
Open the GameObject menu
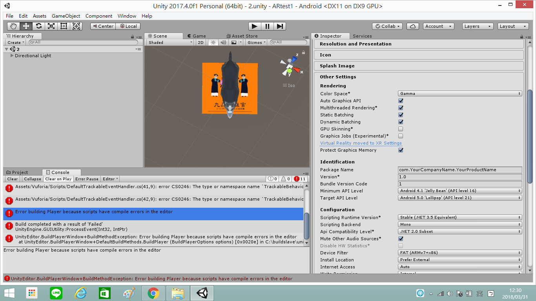tap(66, 16)
